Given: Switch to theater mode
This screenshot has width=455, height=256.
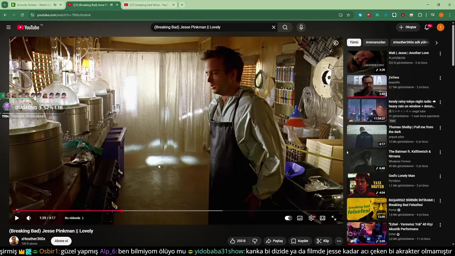Looking at the screenshot, I should 322,218.
